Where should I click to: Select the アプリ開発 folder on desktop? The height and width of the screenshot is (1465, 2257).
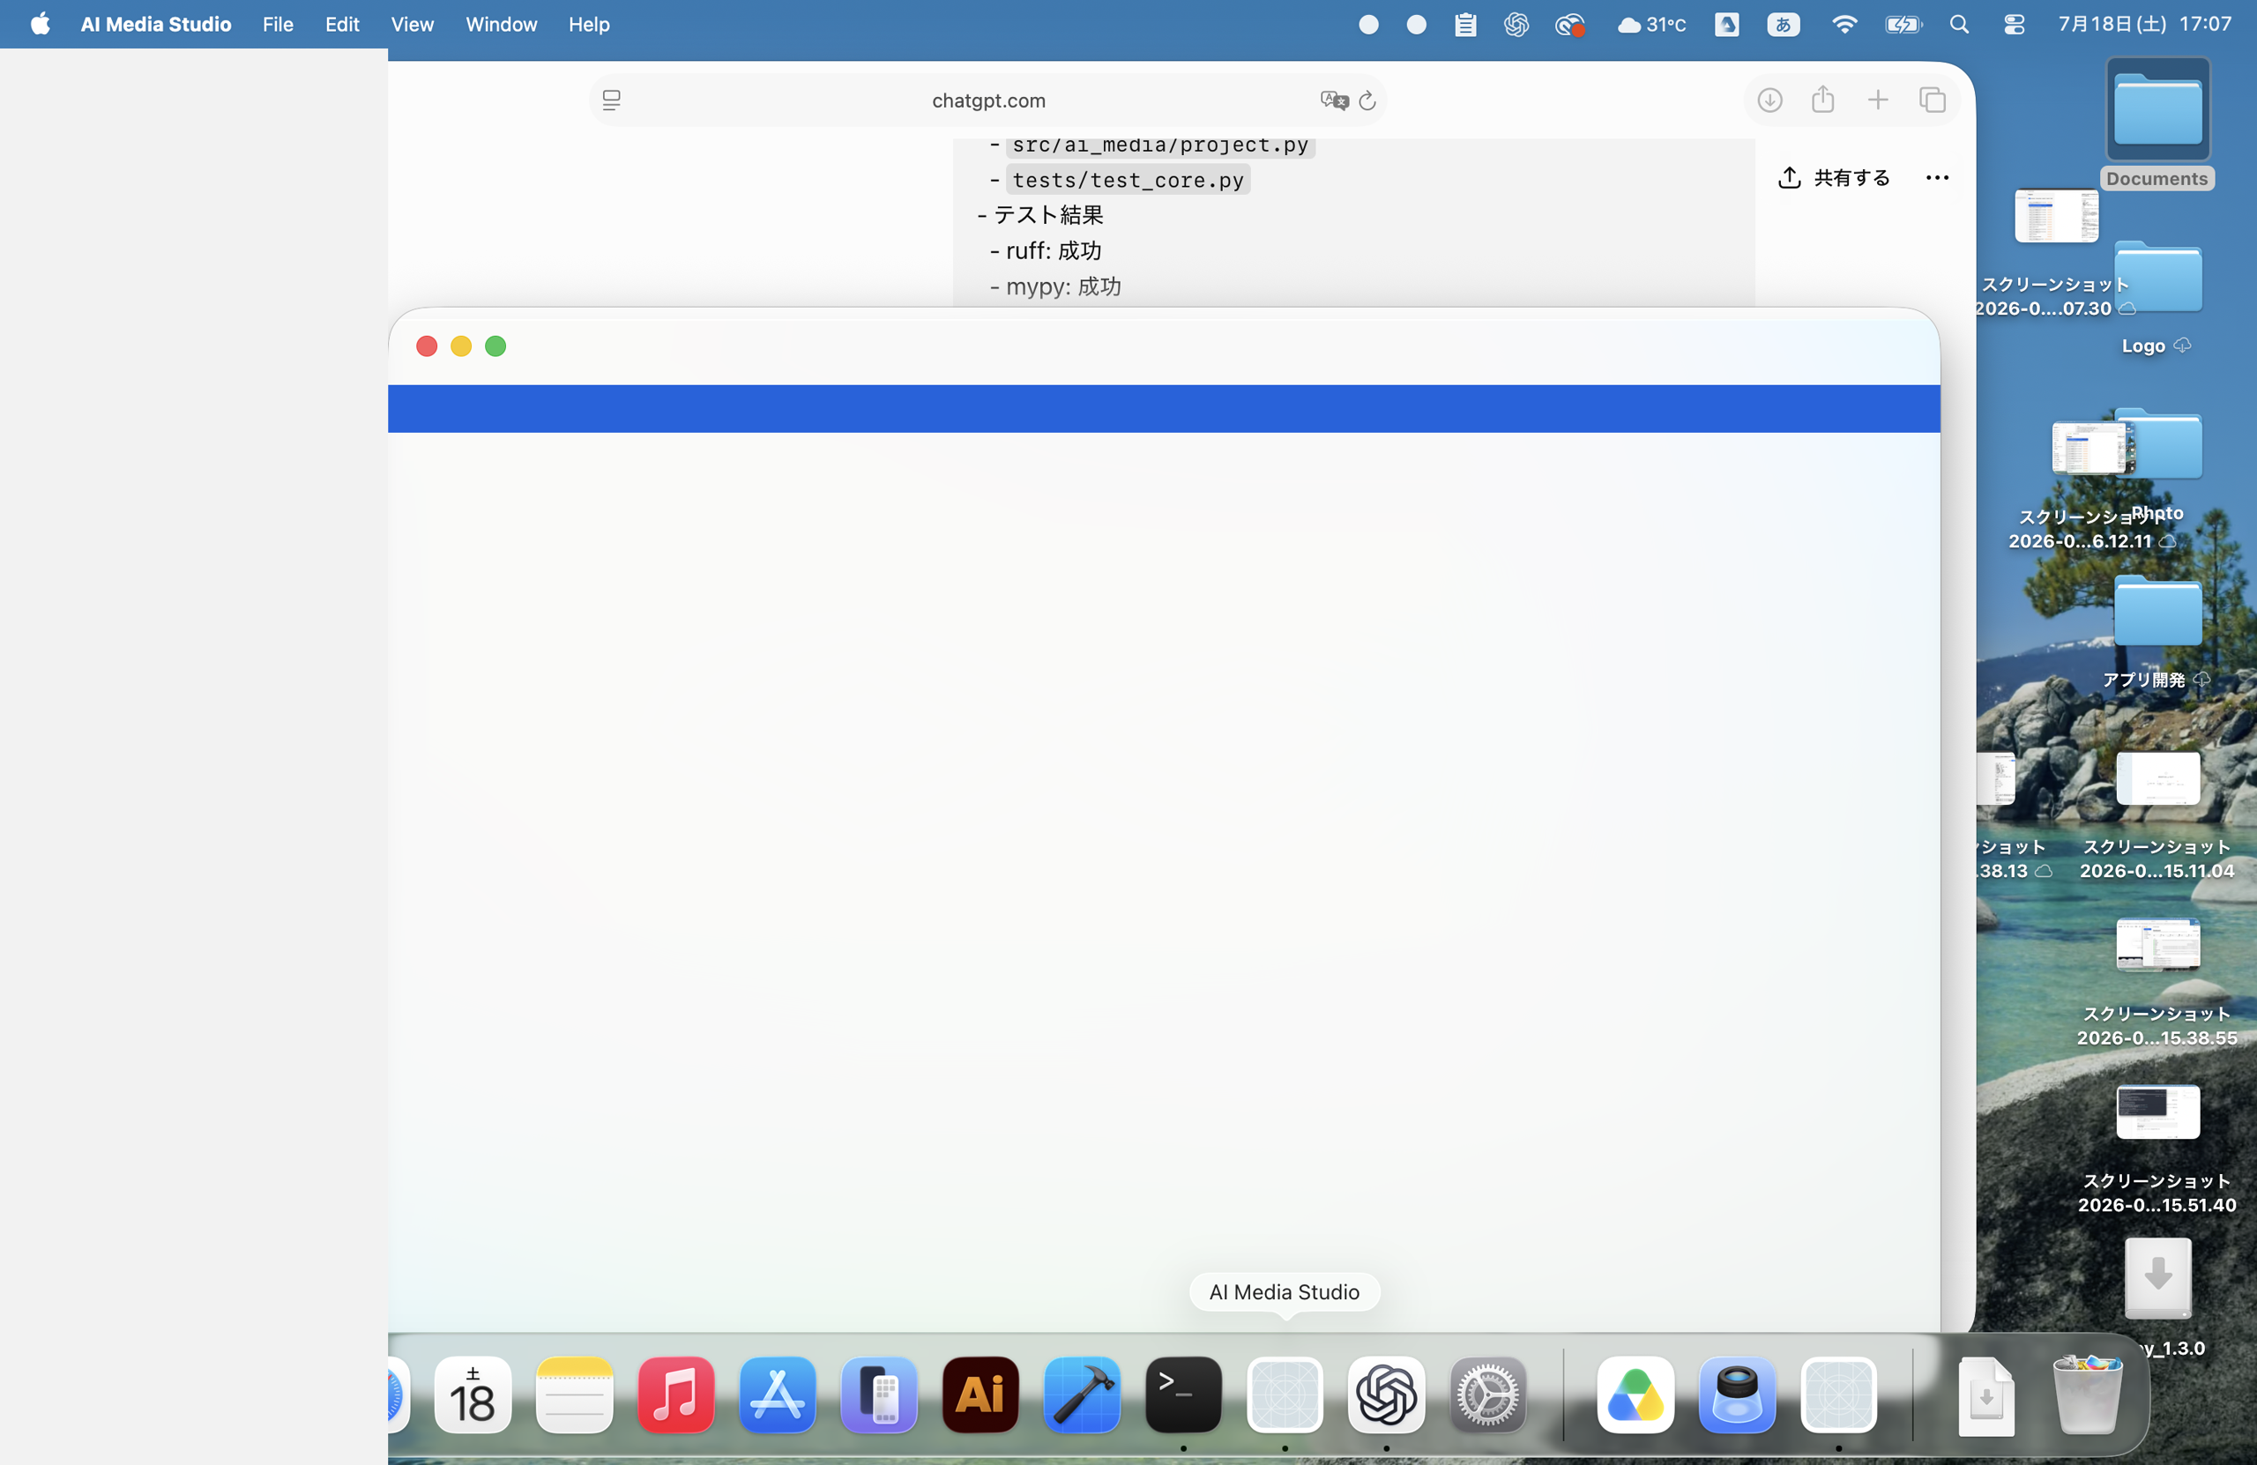(x=2157, y=611)
